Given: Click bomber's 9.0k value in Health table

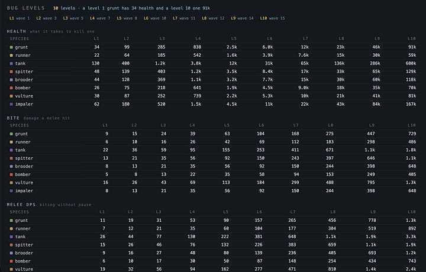Looking at the screenshot, I should coord(303,88).
